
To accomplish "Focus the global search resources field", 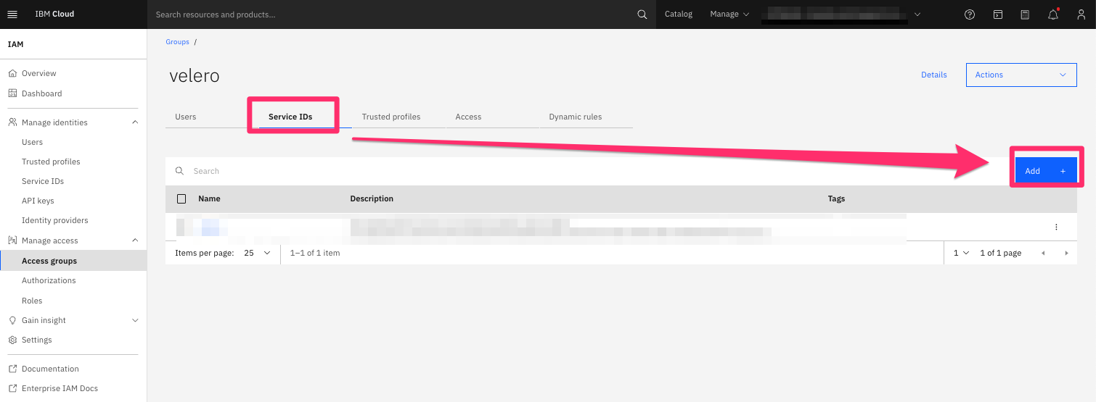I will point(392,14).
